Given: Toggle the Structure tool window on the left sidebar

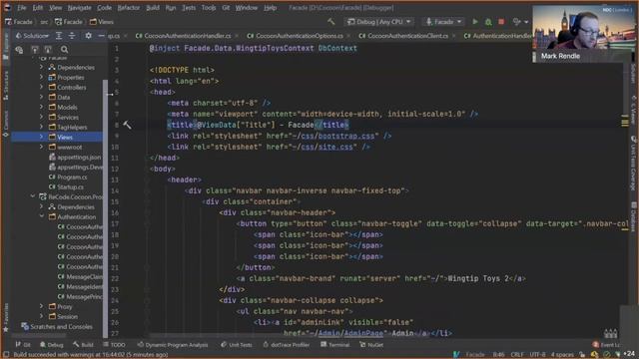Looking at the screenshot, I should pos(6,86).
